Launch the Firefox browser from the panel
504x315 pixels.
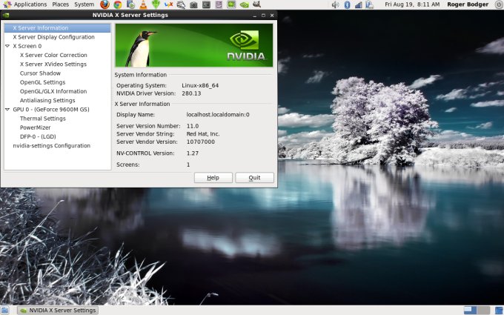coord(105,4)
